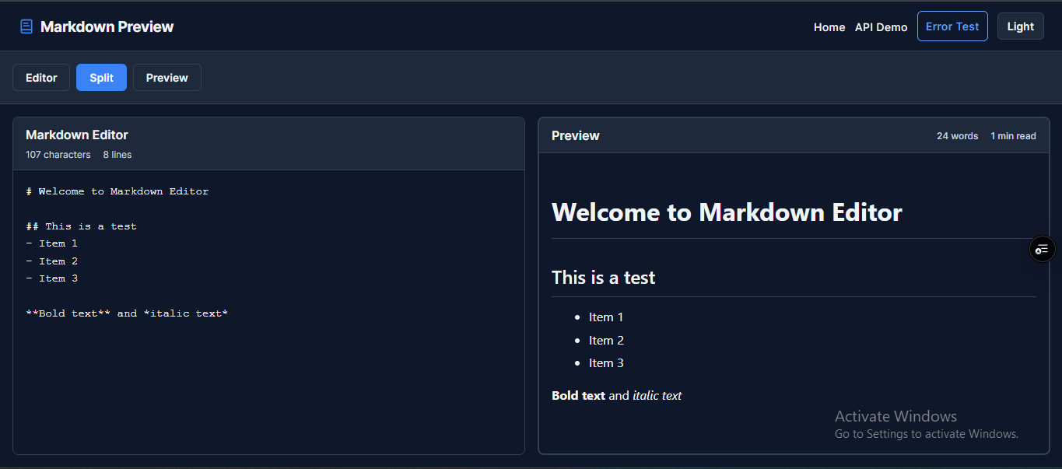1062x469 pixels.
Task: Click the Markdown Preview document logo icon
Action: [26, 26]
